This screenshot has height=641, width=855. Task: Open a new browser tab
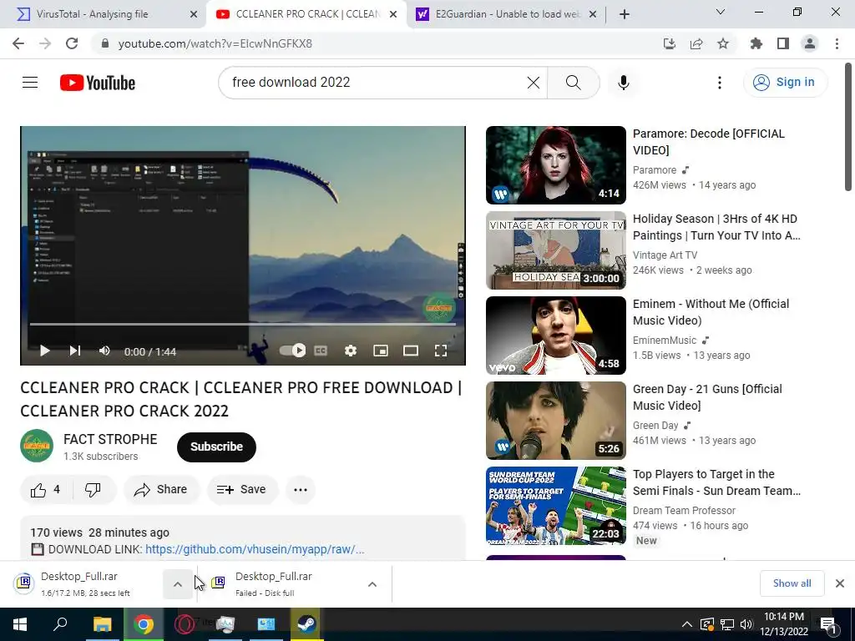[625, 14]
